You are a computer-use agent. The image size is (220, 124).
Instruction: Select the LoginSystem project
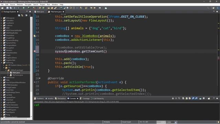pyautogui.click(x=11, y=102)
